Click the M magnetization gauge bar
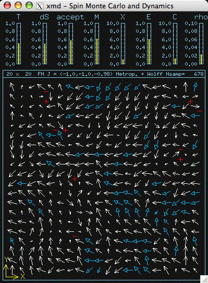This screenshot has width=208, height=283. (97, 43)
